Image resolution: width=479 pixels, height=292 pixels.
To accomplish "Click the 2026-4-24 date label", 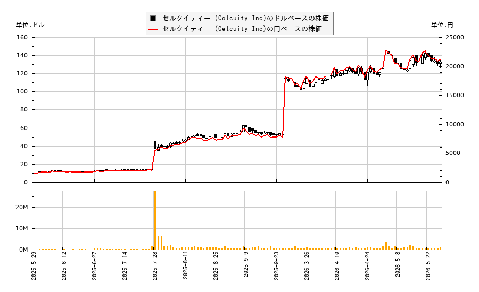I will coord(367,266).
